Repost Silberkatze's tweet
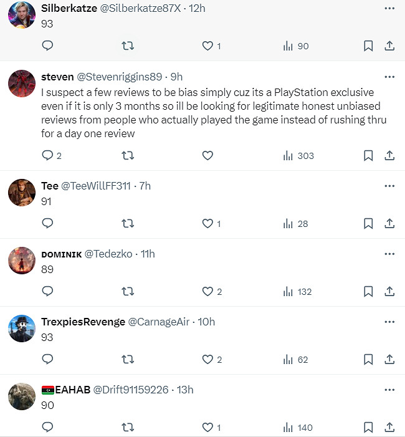This screenshot has height=437, width=405. [128, 46]
